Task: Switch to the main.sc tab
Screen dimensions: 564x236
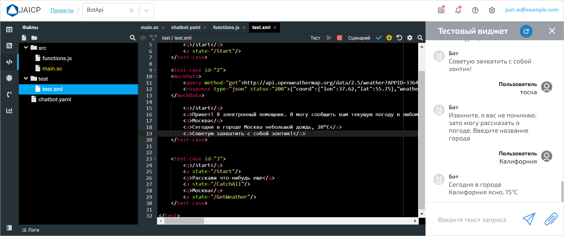Action: click(149, 28)
